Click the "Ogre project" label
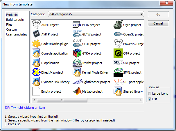The image size is (176, 131). tap(132, 25)
